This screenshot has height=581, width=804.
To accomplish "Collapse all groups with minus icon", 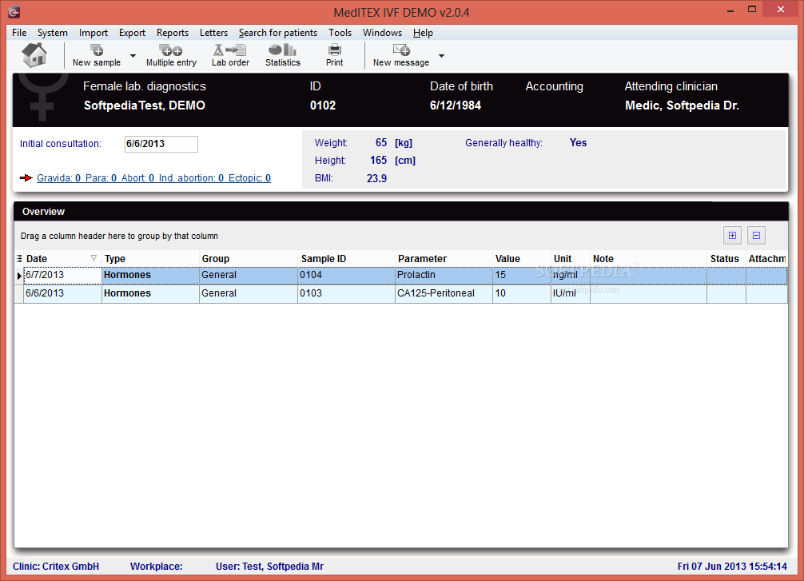I will point(756,236).
